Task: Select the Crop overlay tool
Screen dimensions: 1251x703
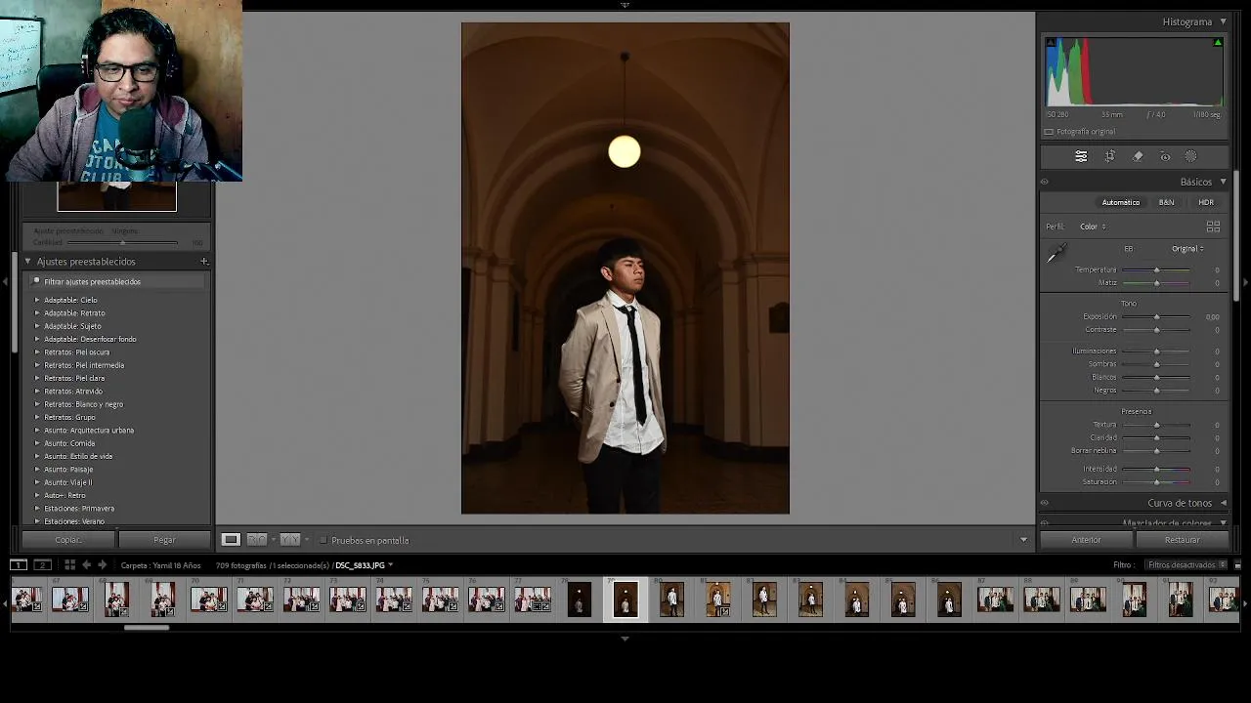Action: click(1110, 156)
